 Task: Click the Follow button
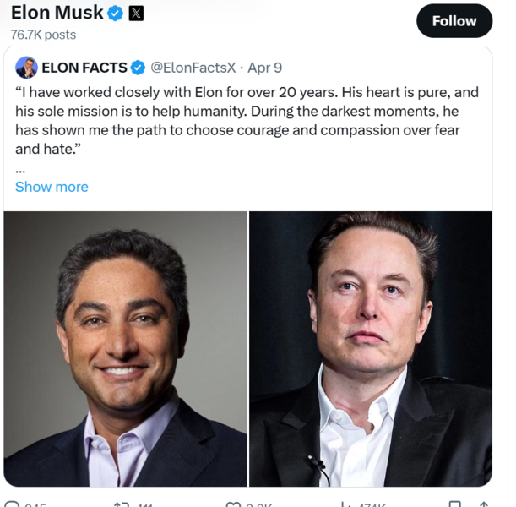454,21
